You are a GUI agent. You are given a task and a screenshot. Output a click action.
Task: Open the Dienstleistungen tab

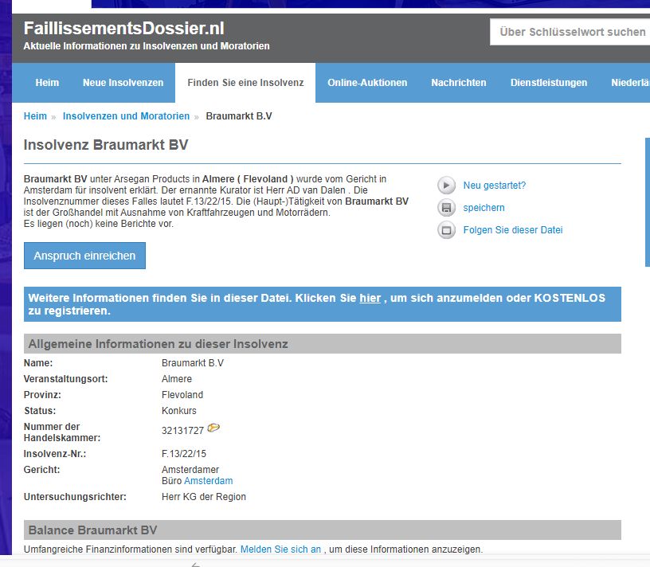549,83
